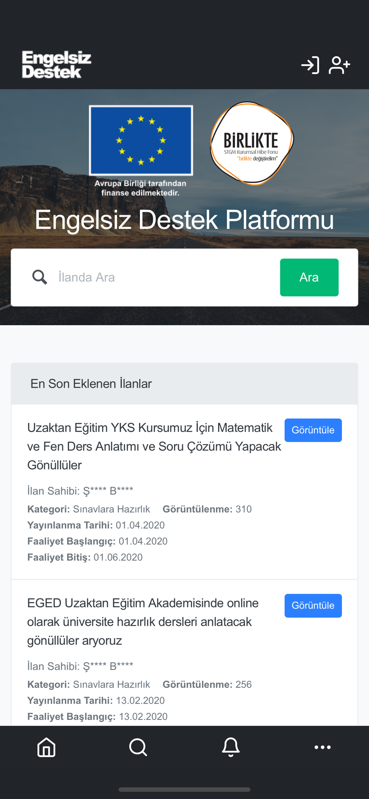Tap the login arrow icon
This screenshot has height=799, width=369.
(310, 65)
